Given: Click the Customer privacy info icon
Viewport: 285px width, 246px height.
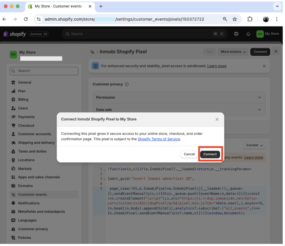Looking at the screenshot, I should pyautogui.click(x=127, y=84).
